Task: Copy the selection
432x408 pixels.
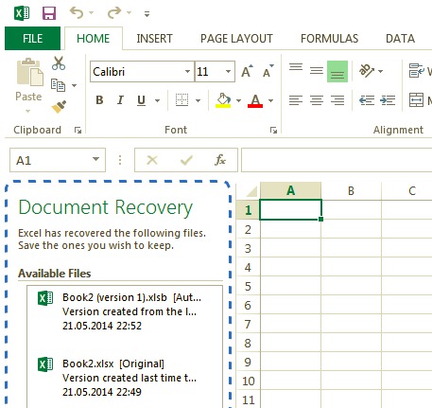Action: [x=58, y=85]
